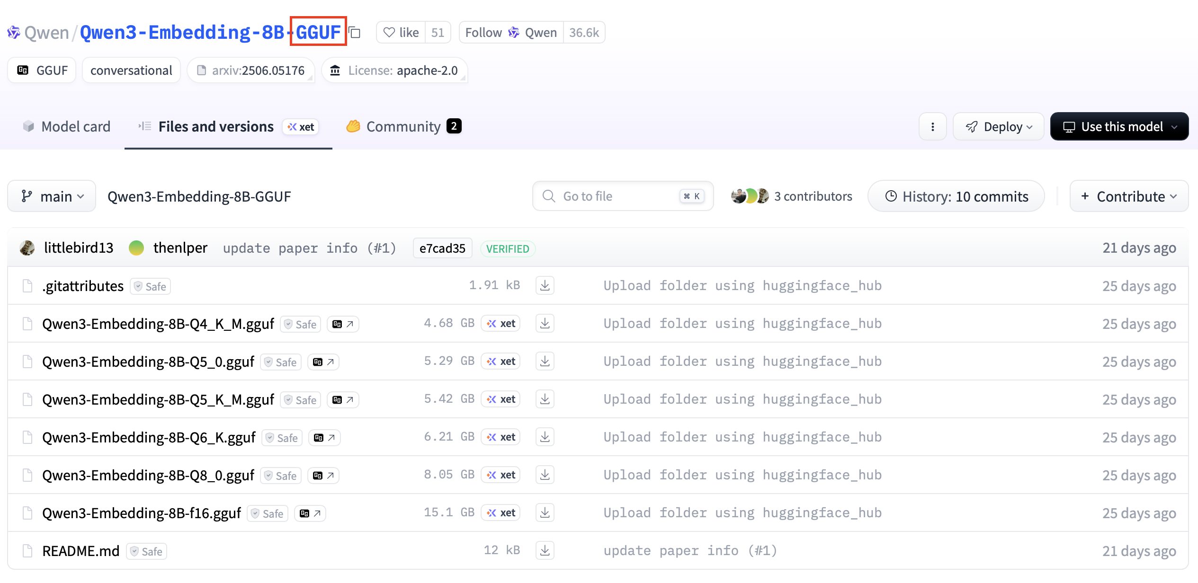Click Safe badge on the Q8_0.gguf row

point(281,476)
